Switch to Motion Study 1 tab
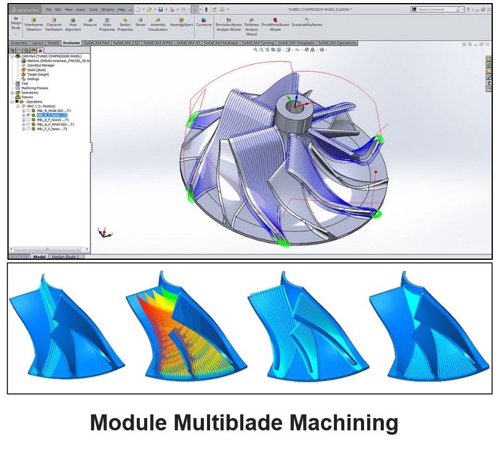 [x=65, y=257]
